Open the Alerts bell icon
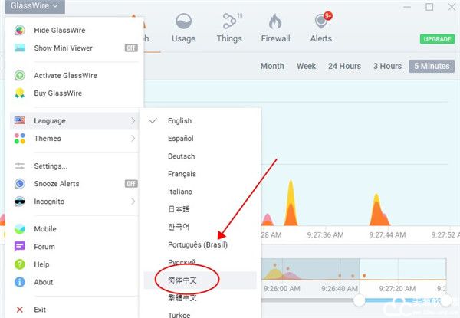The height and width of the screenshot is (318, 460). (x=321, y=21)
